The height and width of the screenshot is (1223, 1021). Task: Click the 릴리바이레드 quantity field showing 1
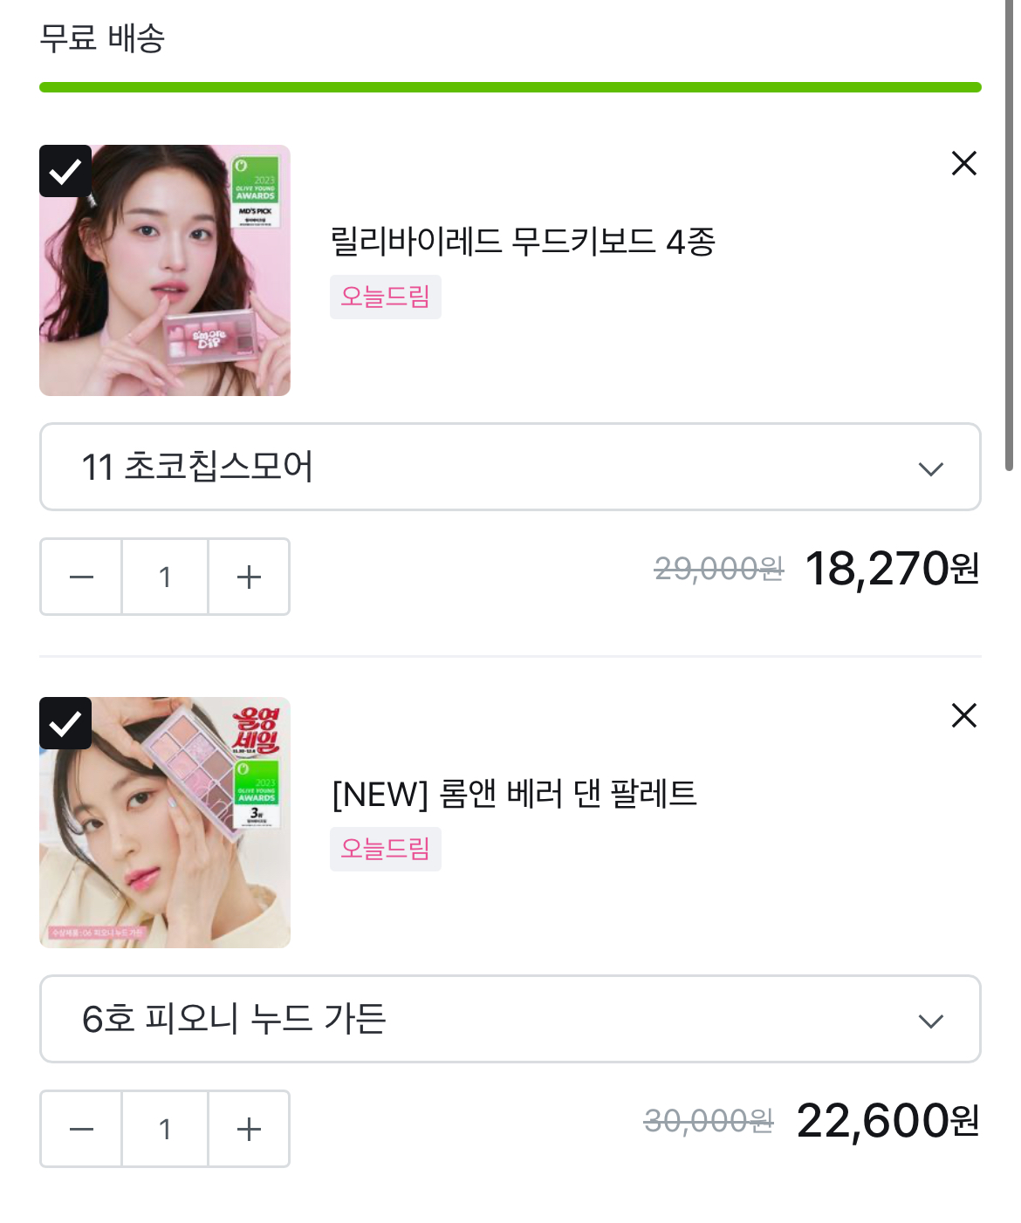[165, 577]
